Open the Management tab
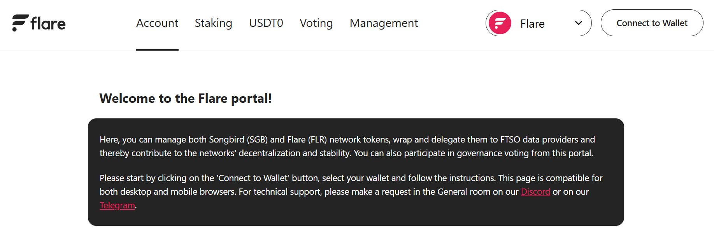 point(384,23)
